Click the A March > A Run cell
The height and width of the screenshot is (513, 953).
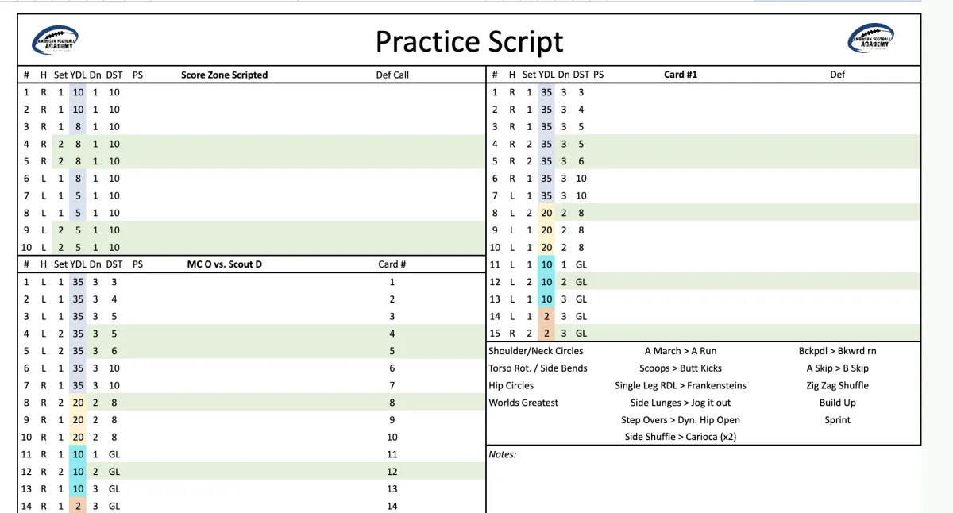(x=680, y=351)
